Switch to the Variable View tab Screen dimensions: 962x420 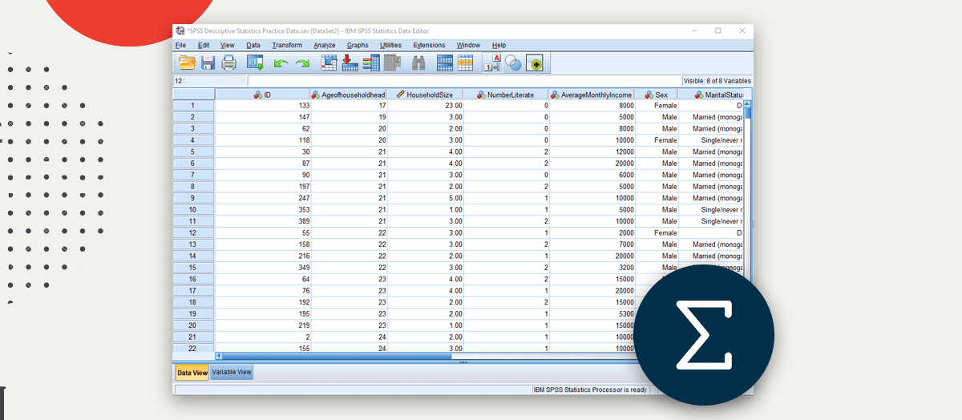(232, 372)
